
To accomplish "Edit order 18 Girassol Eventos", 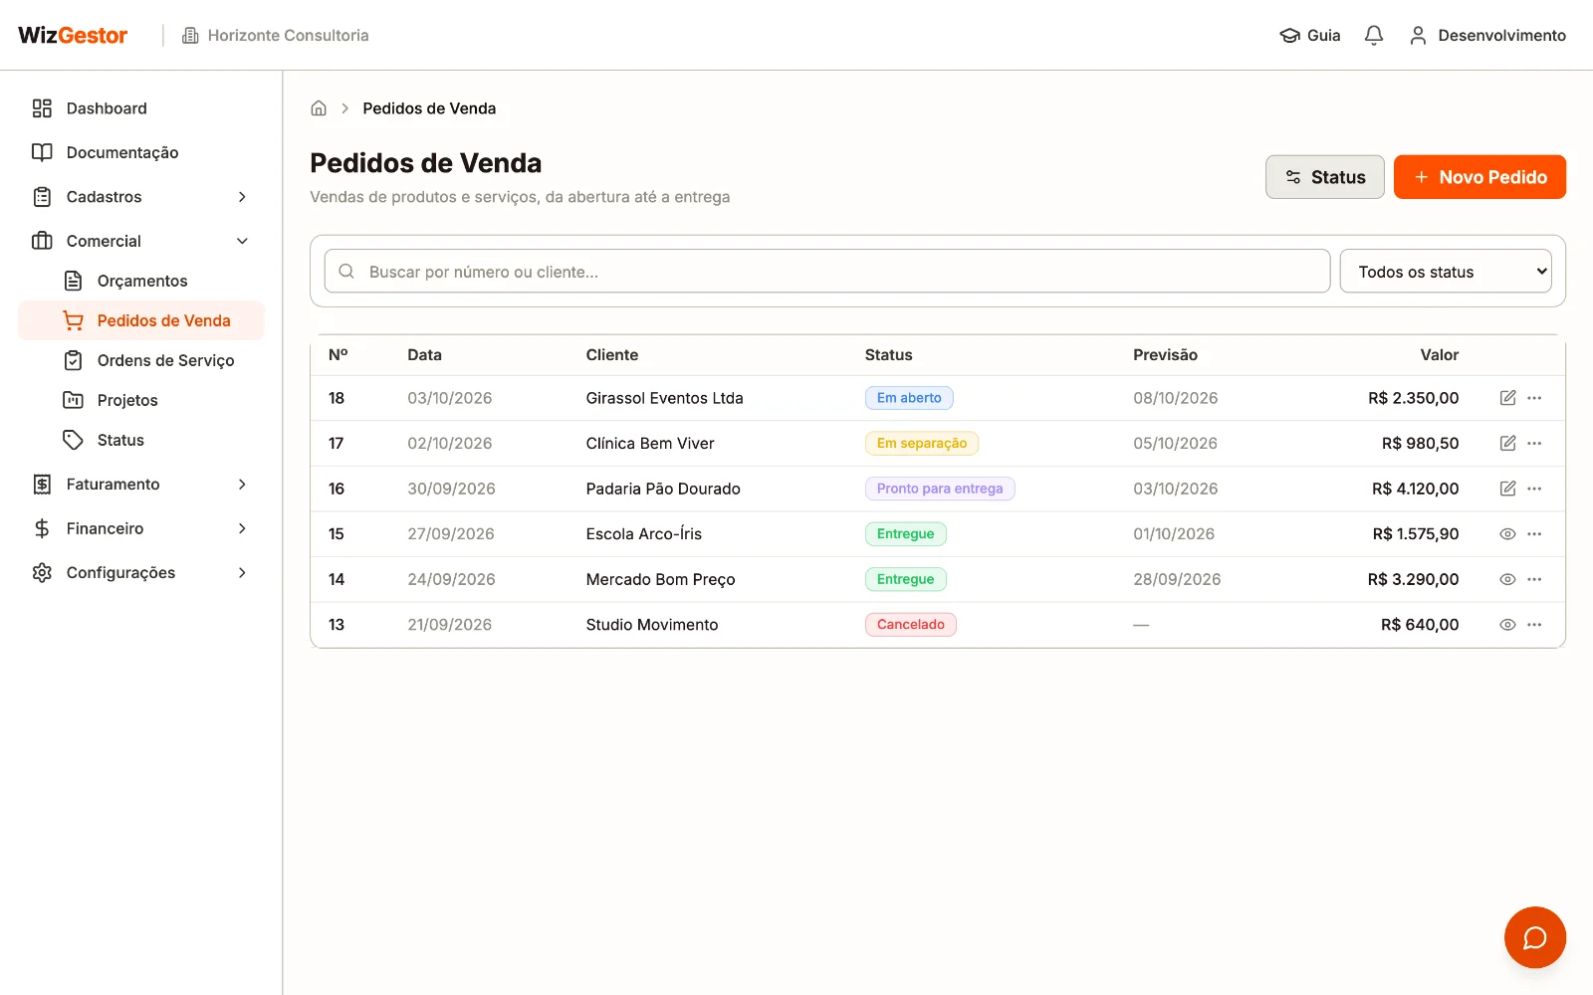I will tap(1507, 398).
